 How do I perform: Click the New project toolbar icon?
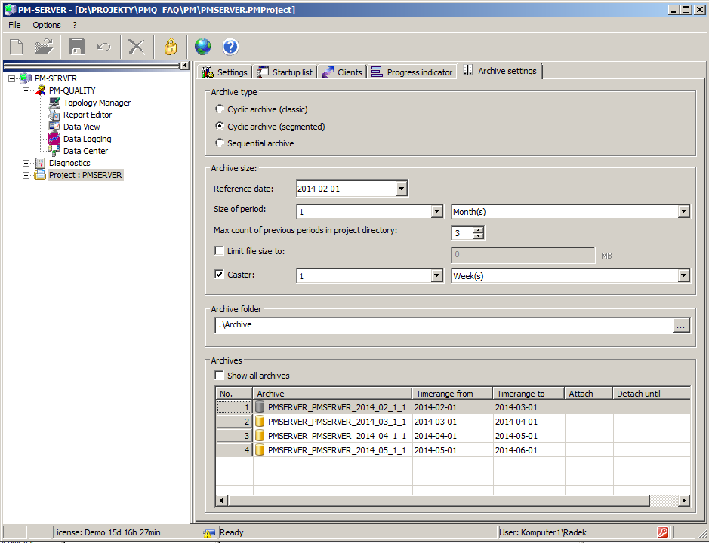tap(17, 47)
